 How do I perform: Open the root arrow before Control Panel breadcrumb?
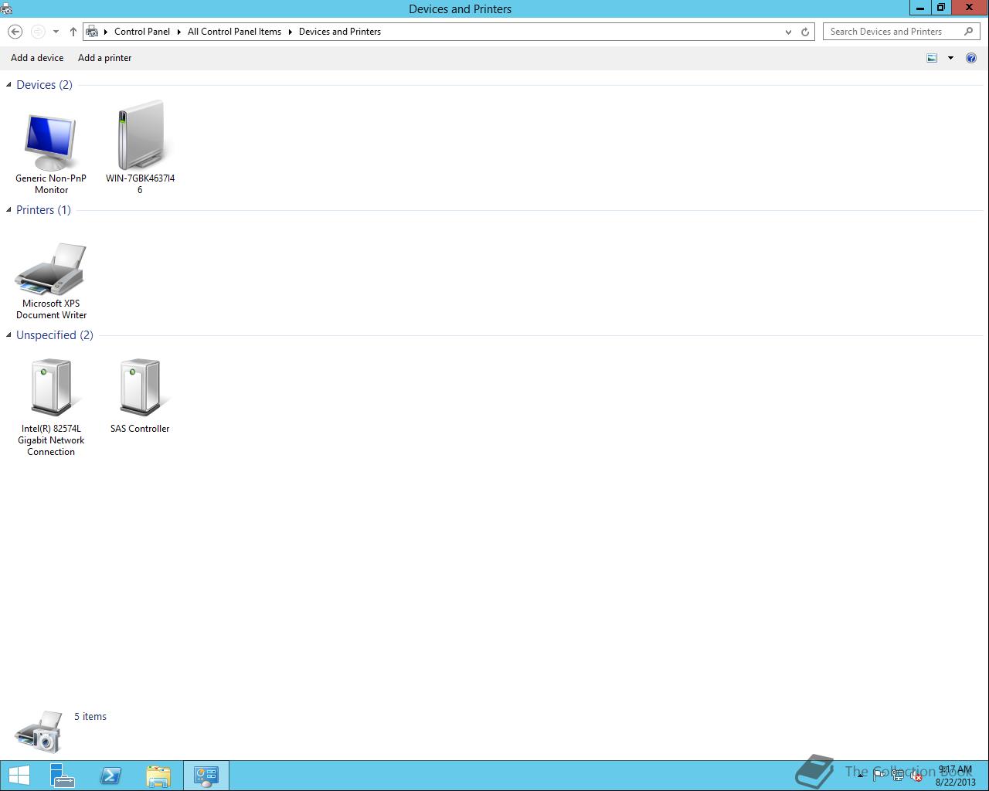click(x=106, y=32)
